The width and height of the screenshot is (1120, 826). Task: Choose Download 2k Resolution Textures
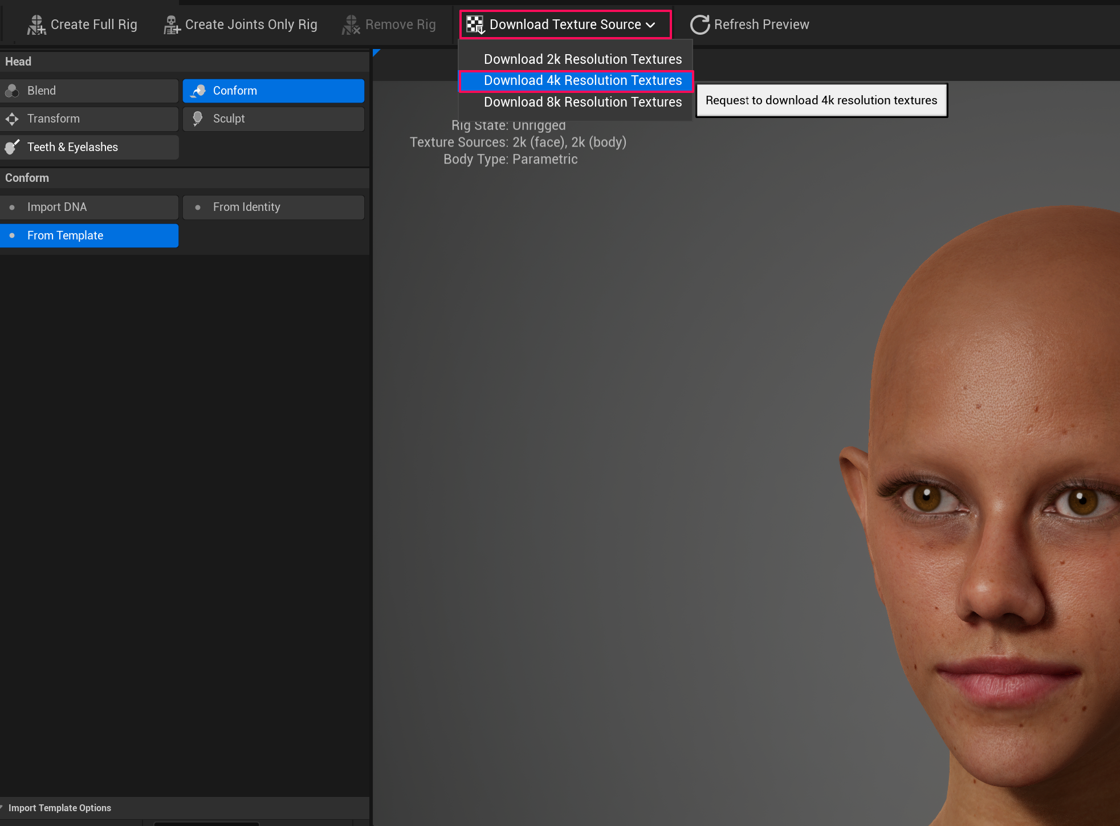(583, 59)
